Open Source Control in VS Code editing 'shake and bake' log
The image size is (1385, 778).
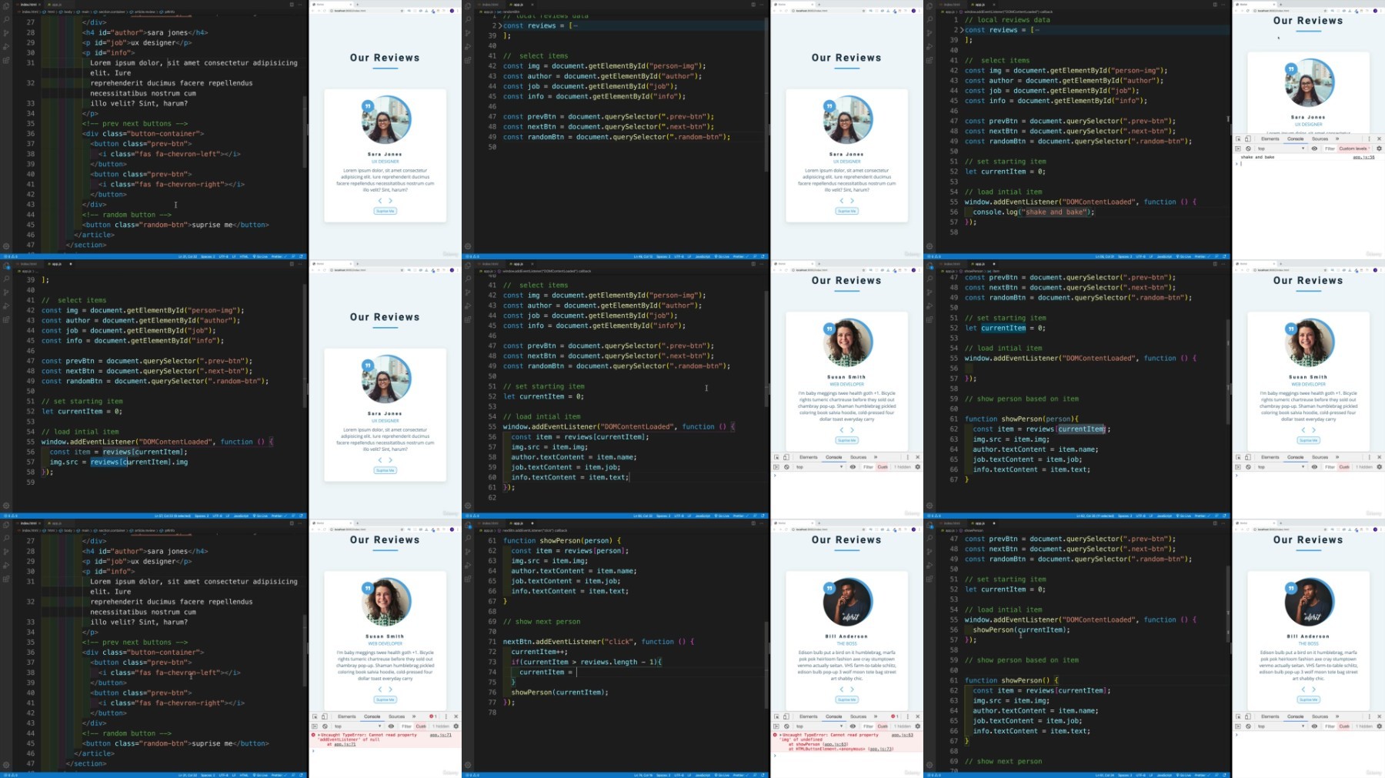[929, 33]
